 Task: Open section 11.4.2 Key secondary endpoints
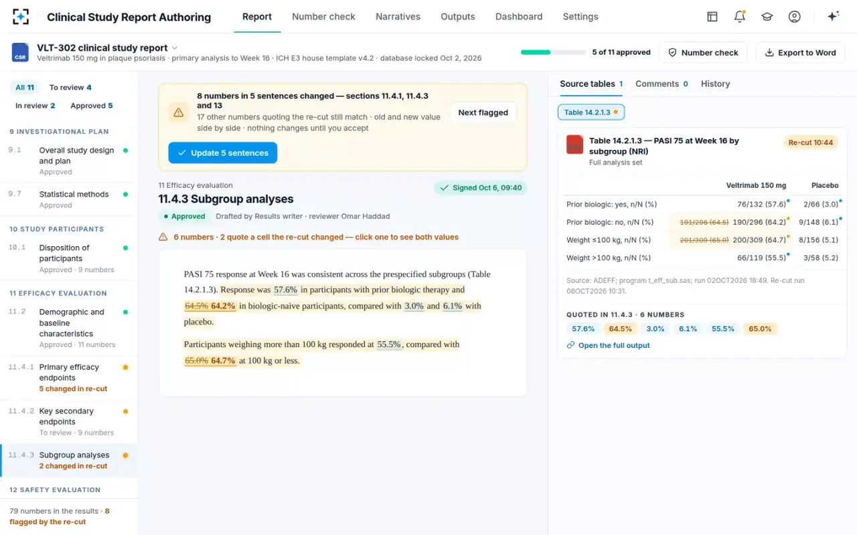point(68,421)
